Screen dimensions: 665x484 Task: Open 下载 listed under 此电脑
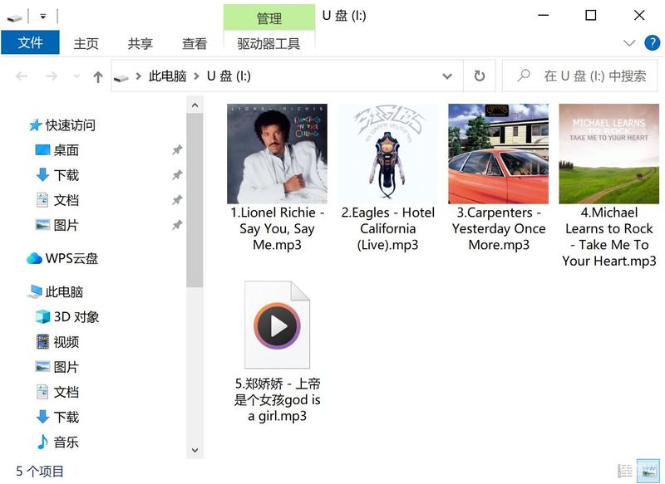57,417
